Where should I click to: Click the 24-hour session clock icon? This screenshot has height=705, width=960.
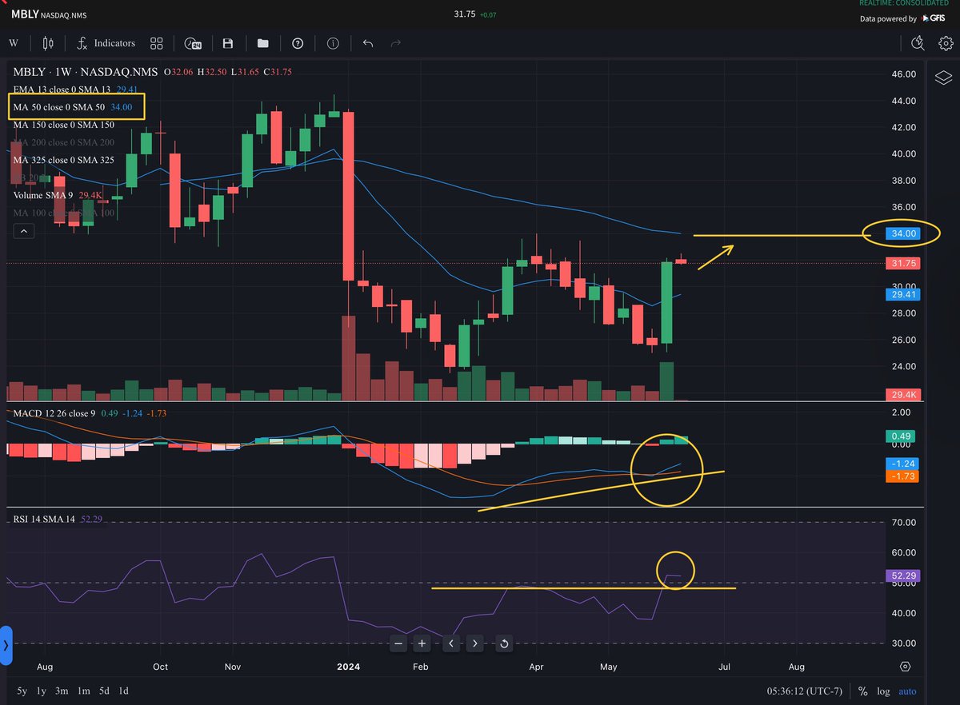193,43
